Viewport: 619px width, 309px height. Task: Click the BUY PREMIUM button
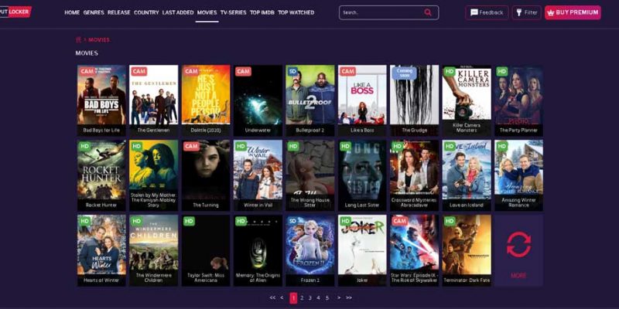click(x=573, y=12)
